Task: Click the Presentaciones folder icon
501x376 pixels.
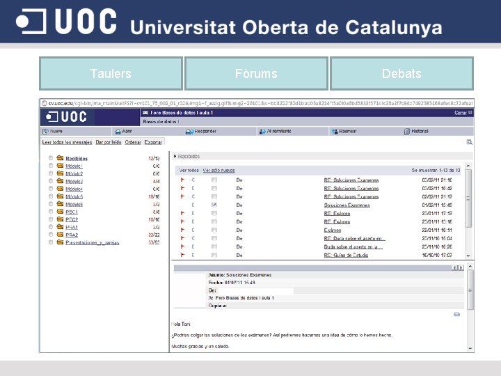Action: 60,242
